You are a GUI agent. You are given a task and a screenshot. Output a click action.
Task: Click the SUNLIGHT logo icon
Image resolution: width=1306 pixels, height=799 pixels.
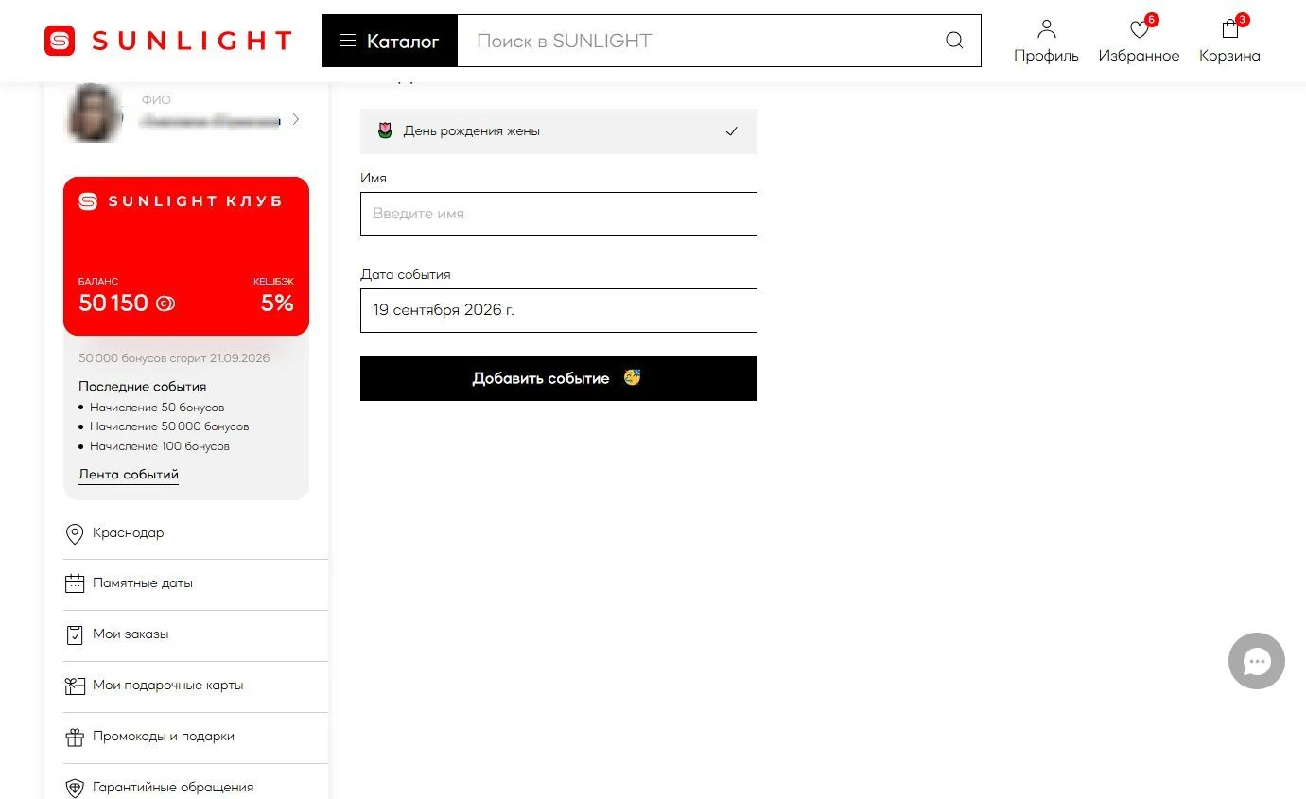click(x=60, y=41)
